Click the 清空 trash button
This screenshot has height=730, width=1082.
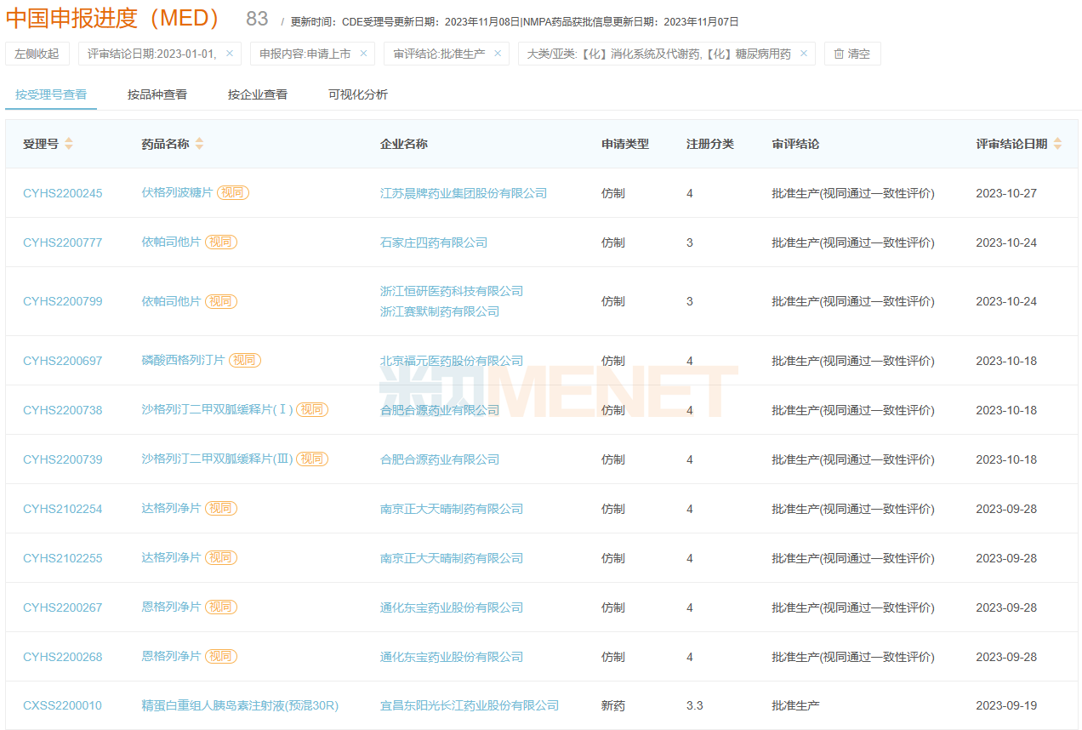(x=852, y=54)
